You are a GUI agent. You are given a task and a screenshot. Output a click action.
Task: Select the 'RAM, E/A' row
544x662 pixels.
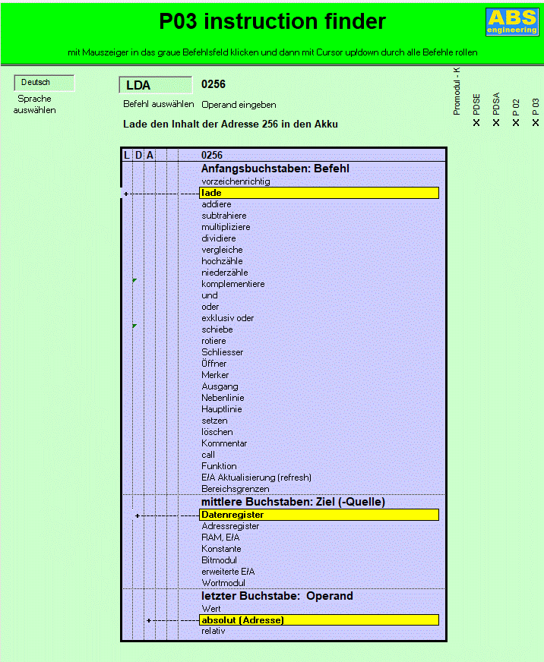pyautogui.click(x=220, y=537)
